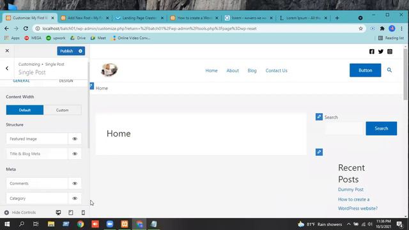Switch to the Design tab
The width and height of the screenshot is (409, 230).
[x=66, y=81]
